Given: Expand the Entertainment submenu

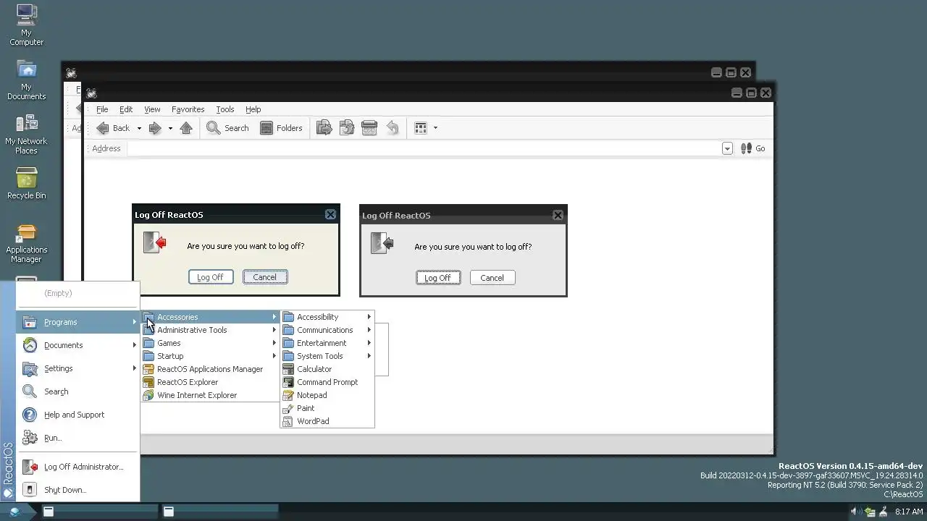Looking at the screenshot, I should (327, 343).
